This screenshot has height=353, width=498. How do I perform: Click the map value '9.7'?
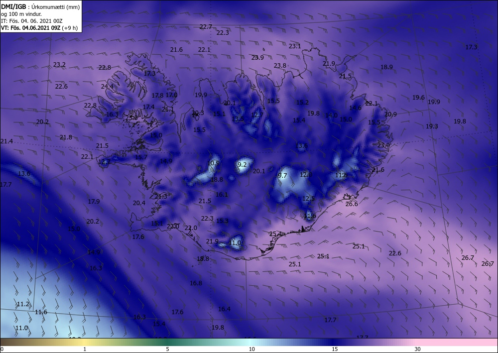pos(282,176)
